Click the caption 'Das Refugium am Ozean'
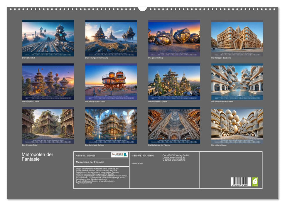 point(95,102)
